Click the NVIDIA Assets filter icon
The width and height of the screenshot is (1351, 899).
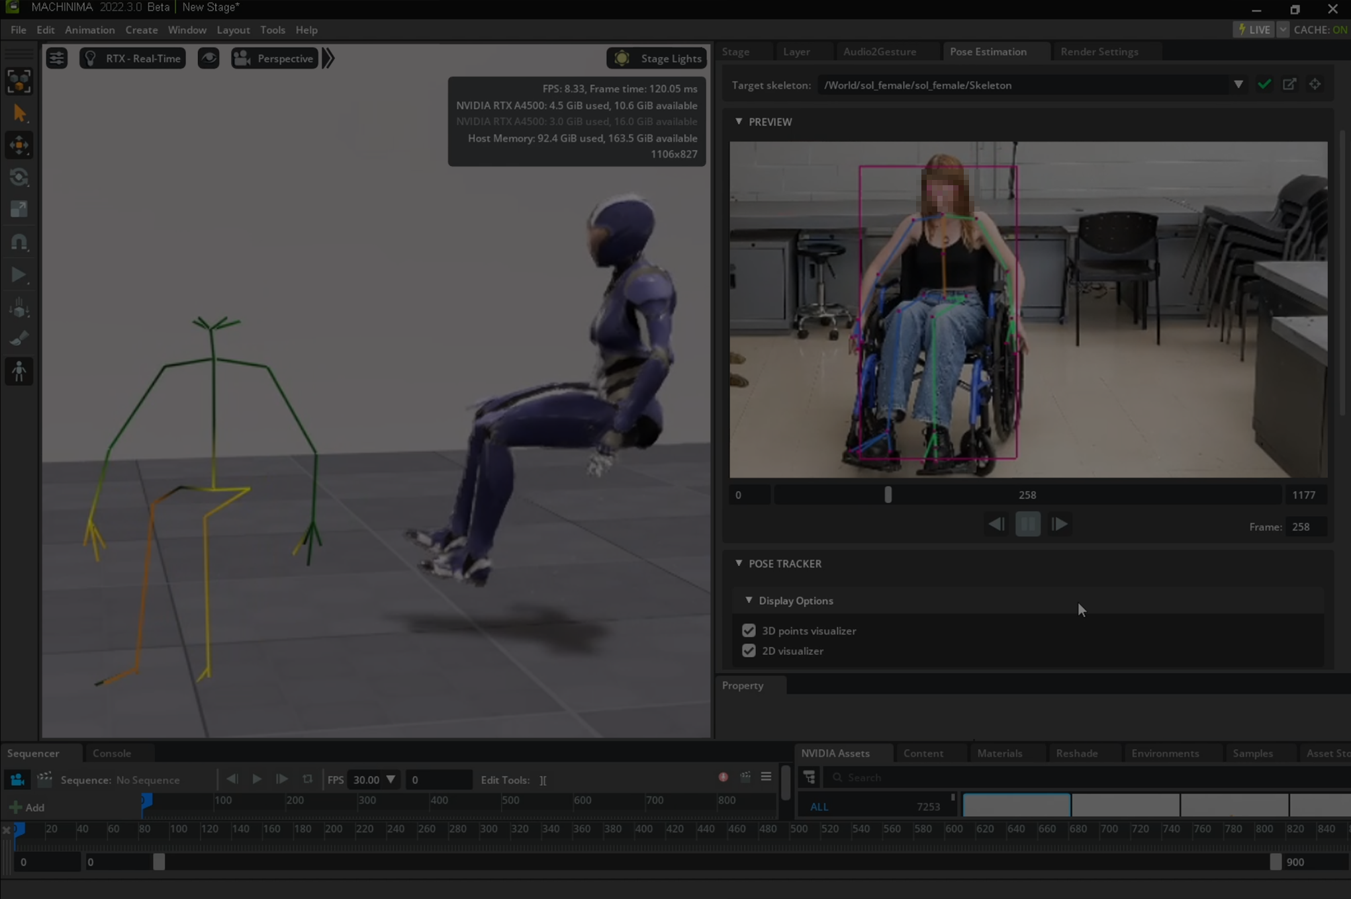pyautogui.click(x=810, y=777)
